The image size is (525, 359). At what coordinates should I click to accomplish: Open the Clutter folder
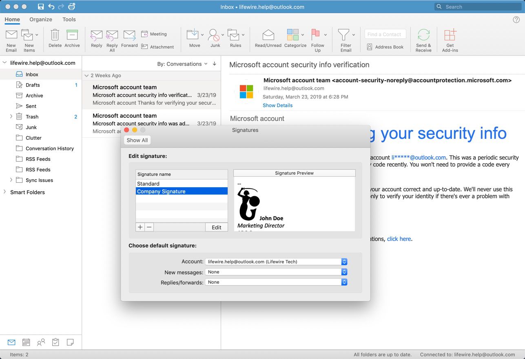pyautogui.click(x=41, y=138)
